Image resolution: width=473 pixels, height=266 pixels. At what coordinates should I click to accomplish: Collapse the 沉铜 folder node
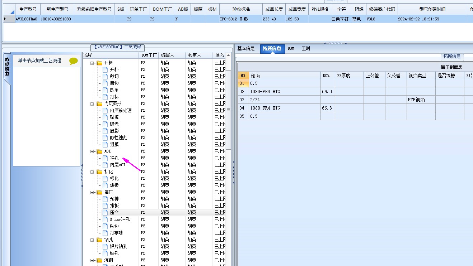[92, 260]
